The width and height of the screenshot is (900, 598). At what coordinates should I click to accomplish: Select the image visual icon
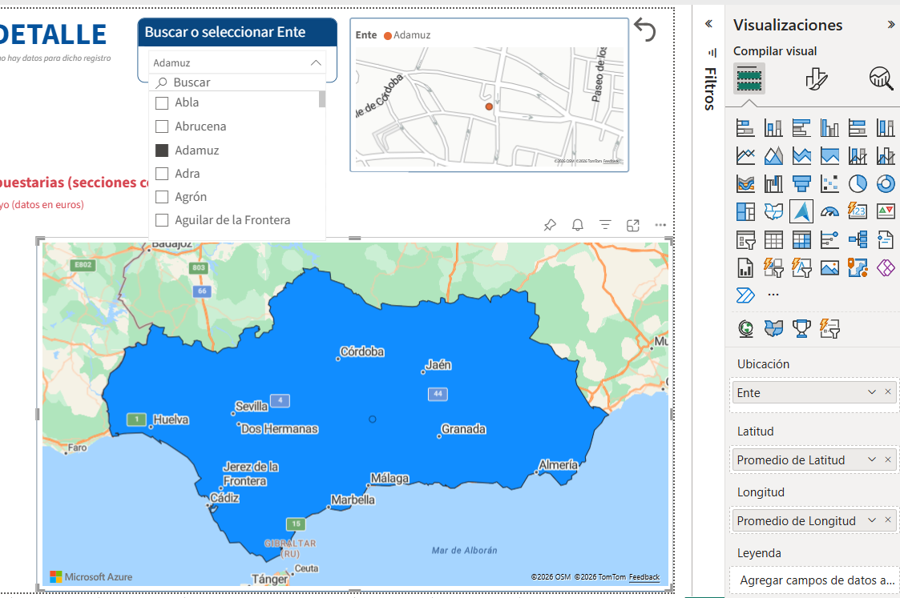[829, 267]
